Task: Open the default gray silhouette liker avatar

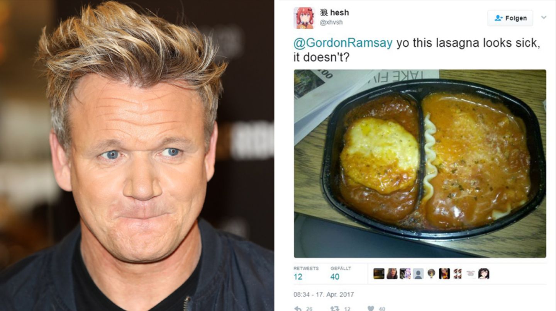Action: tap(418, 274)
